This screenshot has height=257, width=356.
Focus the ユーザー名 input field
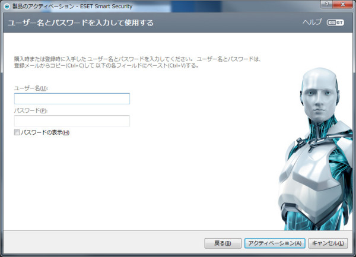coord(72,99)
